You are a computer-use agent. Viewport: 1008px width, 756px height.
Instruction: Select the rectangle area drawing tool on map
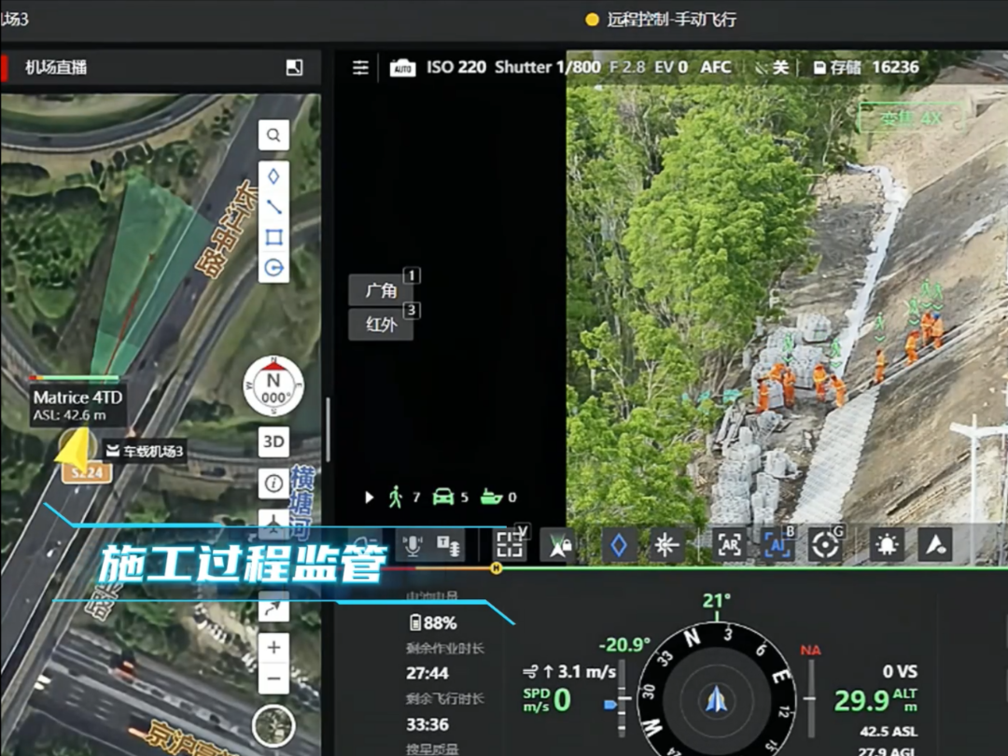[273, 236]
